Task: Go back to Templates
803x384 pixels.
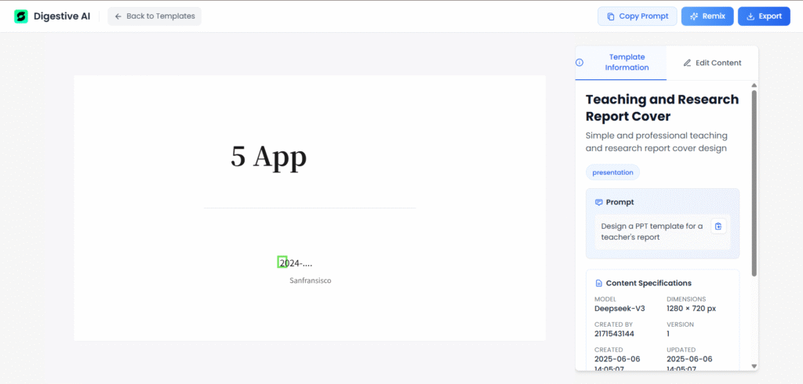Action: coord(154,16)
